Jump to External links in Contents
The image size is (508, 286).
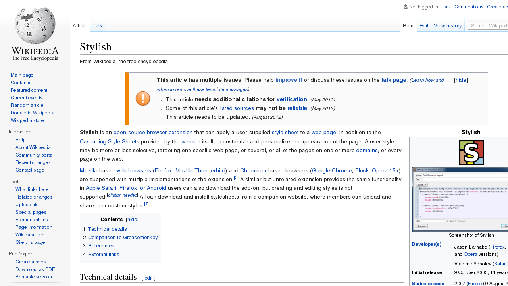(x=104, y=255)
